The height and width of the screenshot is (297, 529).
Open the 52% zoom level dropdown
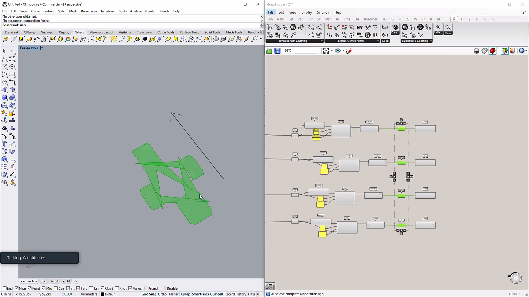pyautogui.click(x=319, y=51)
